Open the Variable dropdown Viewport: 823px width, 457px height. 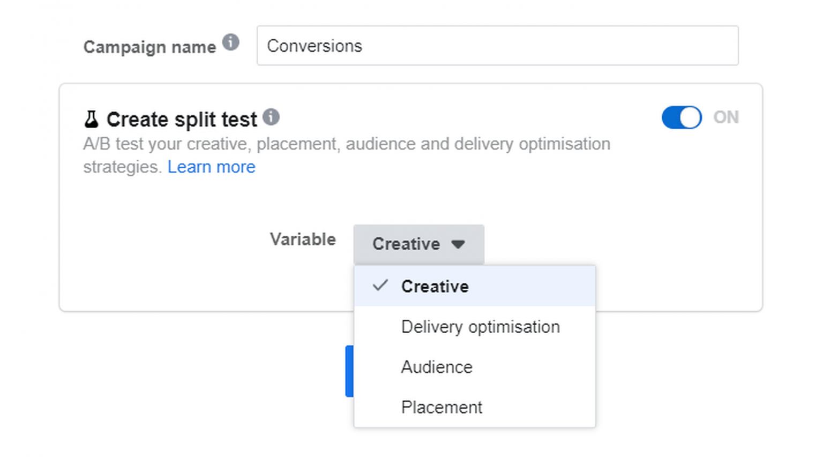tap(418, 244)
